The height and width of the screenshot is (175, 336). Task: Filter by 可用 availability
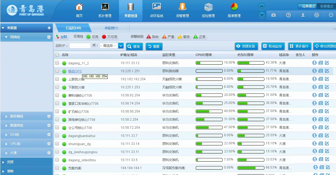click(92, 37)
